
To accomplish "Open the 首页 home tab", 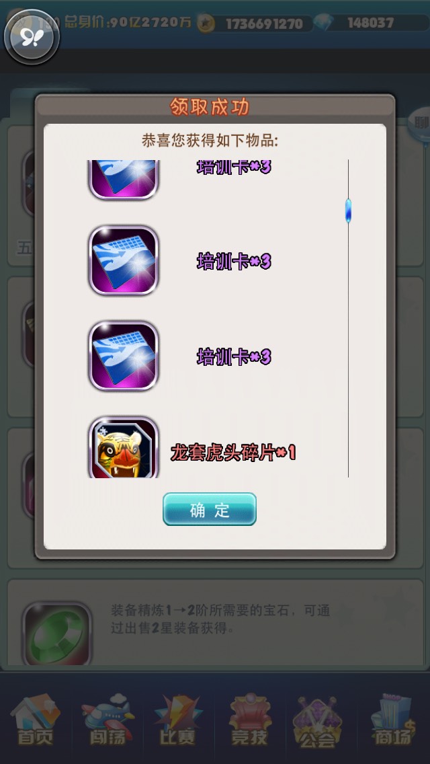I will pos(35,720).
